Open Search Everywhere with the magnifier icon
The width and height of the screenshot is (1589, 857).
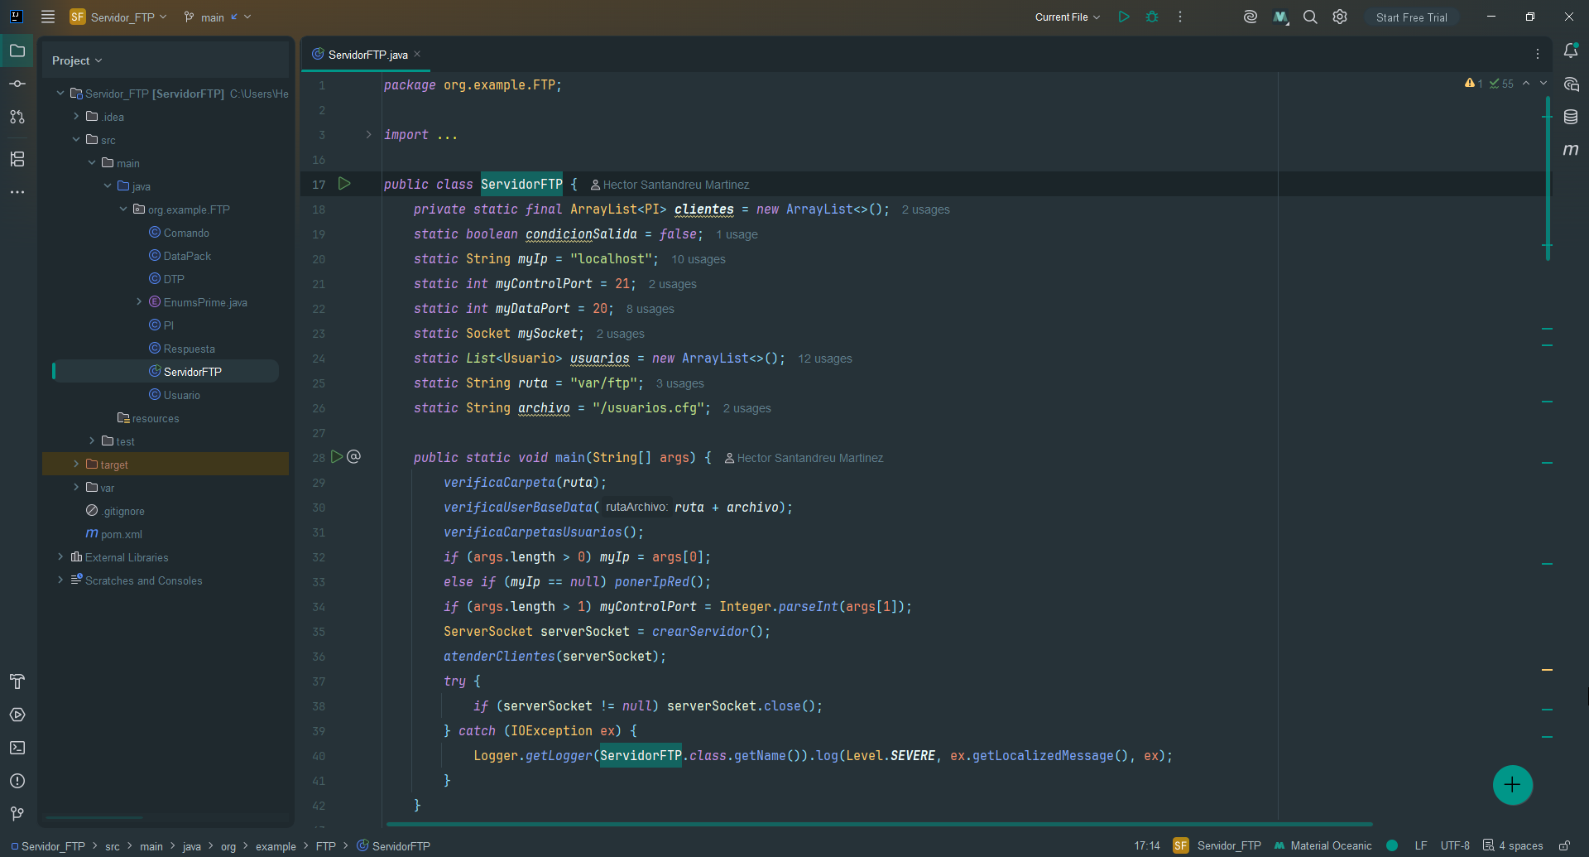pos(1310,17)
